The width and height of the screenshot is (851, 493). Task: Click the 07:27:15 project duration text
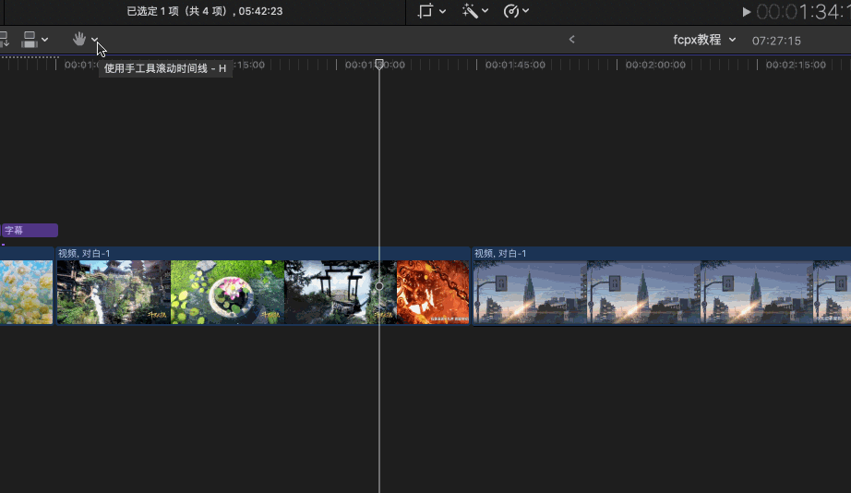coord(776,41)
